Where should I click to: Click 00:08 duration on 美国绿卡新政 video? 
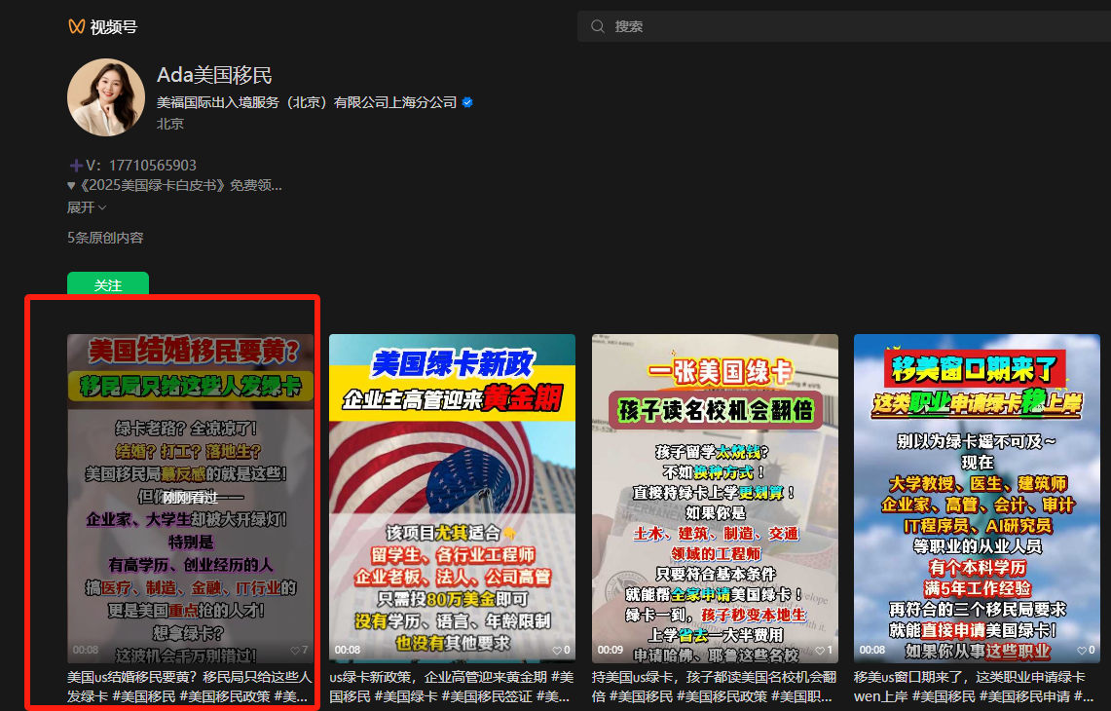click(348, 650)
